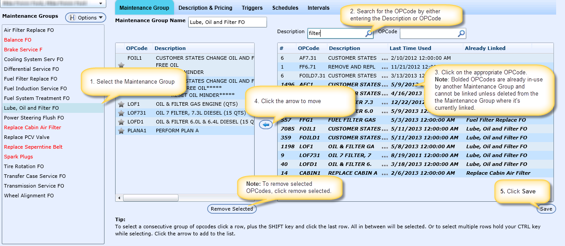Screen dimensions: 565x246
Task: Click ellipsis next to AF7.31 description
Action: (x=384, y=58)
